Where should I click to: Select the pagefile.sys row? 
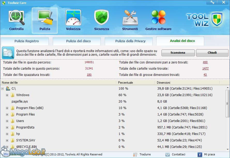tap(113, 102)
